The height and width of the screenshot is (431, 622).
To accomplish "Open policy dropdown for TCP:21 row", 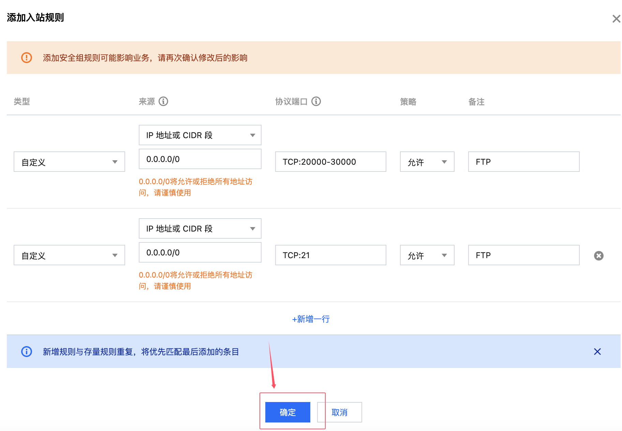I will (x=427, y=255).
